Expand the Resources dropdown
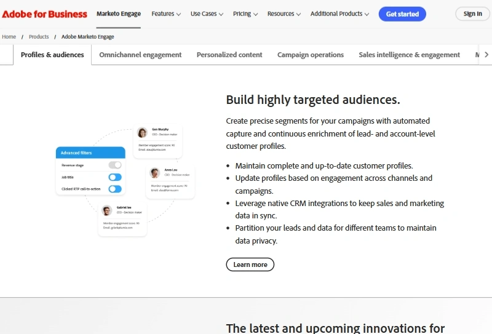 point(284,14)
